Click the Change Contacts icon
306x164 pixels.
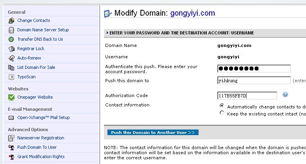point(11,20)
